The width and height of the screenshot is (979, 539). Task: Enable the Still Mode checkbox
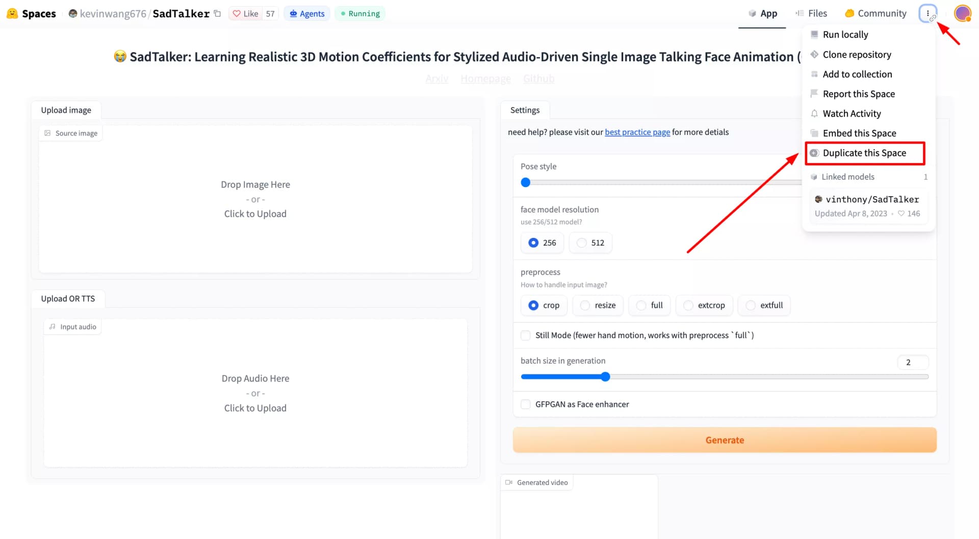(x=525, y=335)
